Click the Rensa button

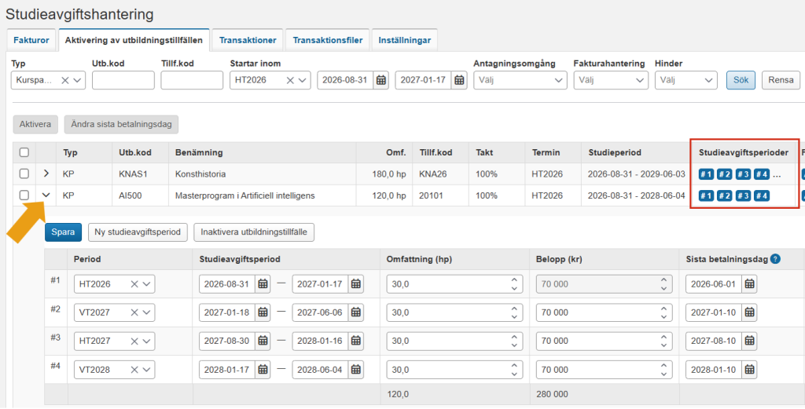[781, 80]
